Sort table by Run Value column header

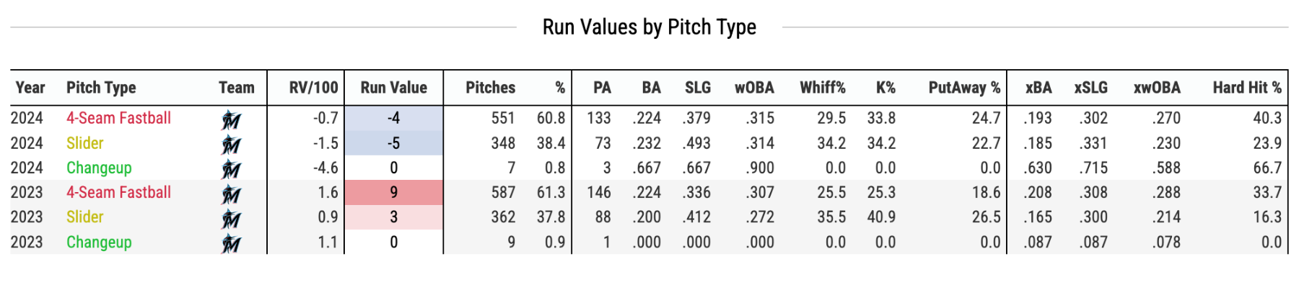click(x=394, y=88)
